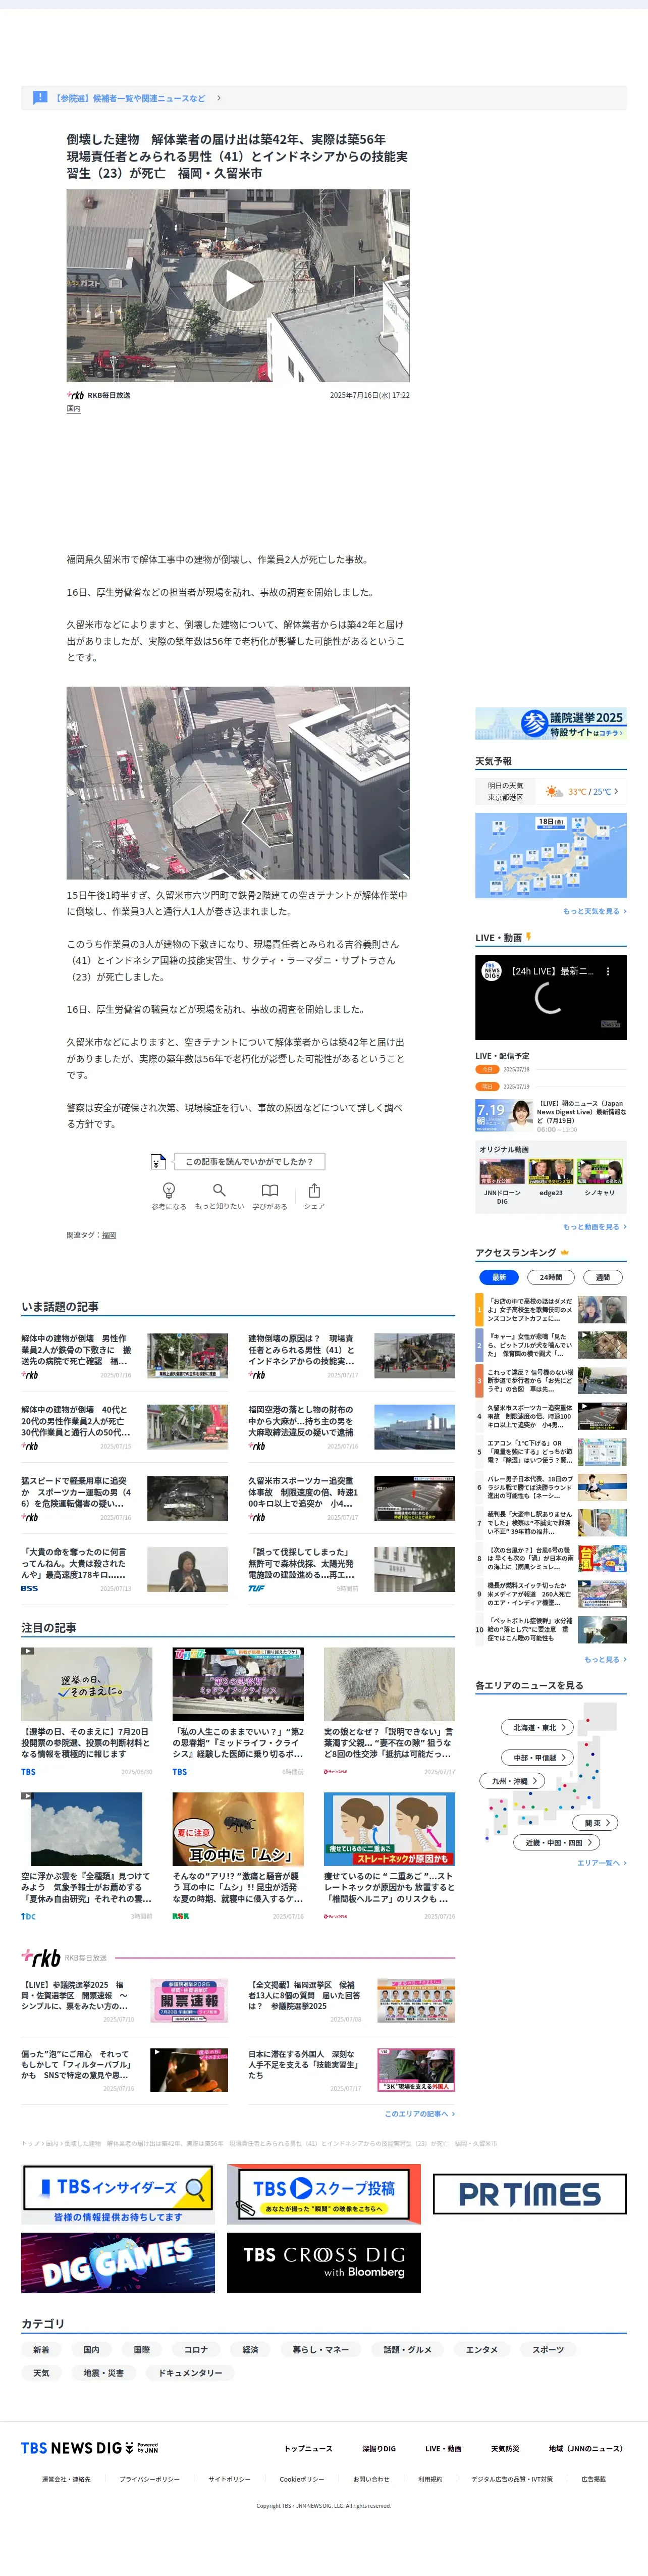Viewport: 648px width, 2576px height.
Task: Select the 最新 ranking filter
Action: [x=499, y=1277]
